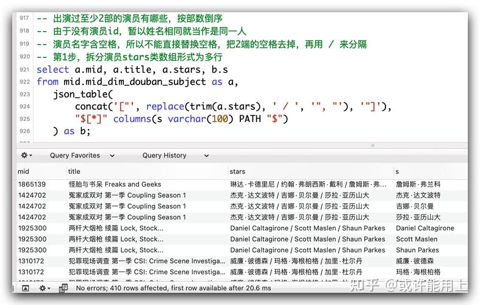Image resolution: width=480 pixels, height=305 pixels.
Task: Open the gear menu in the bottom status bar
Action: [45, 288]
